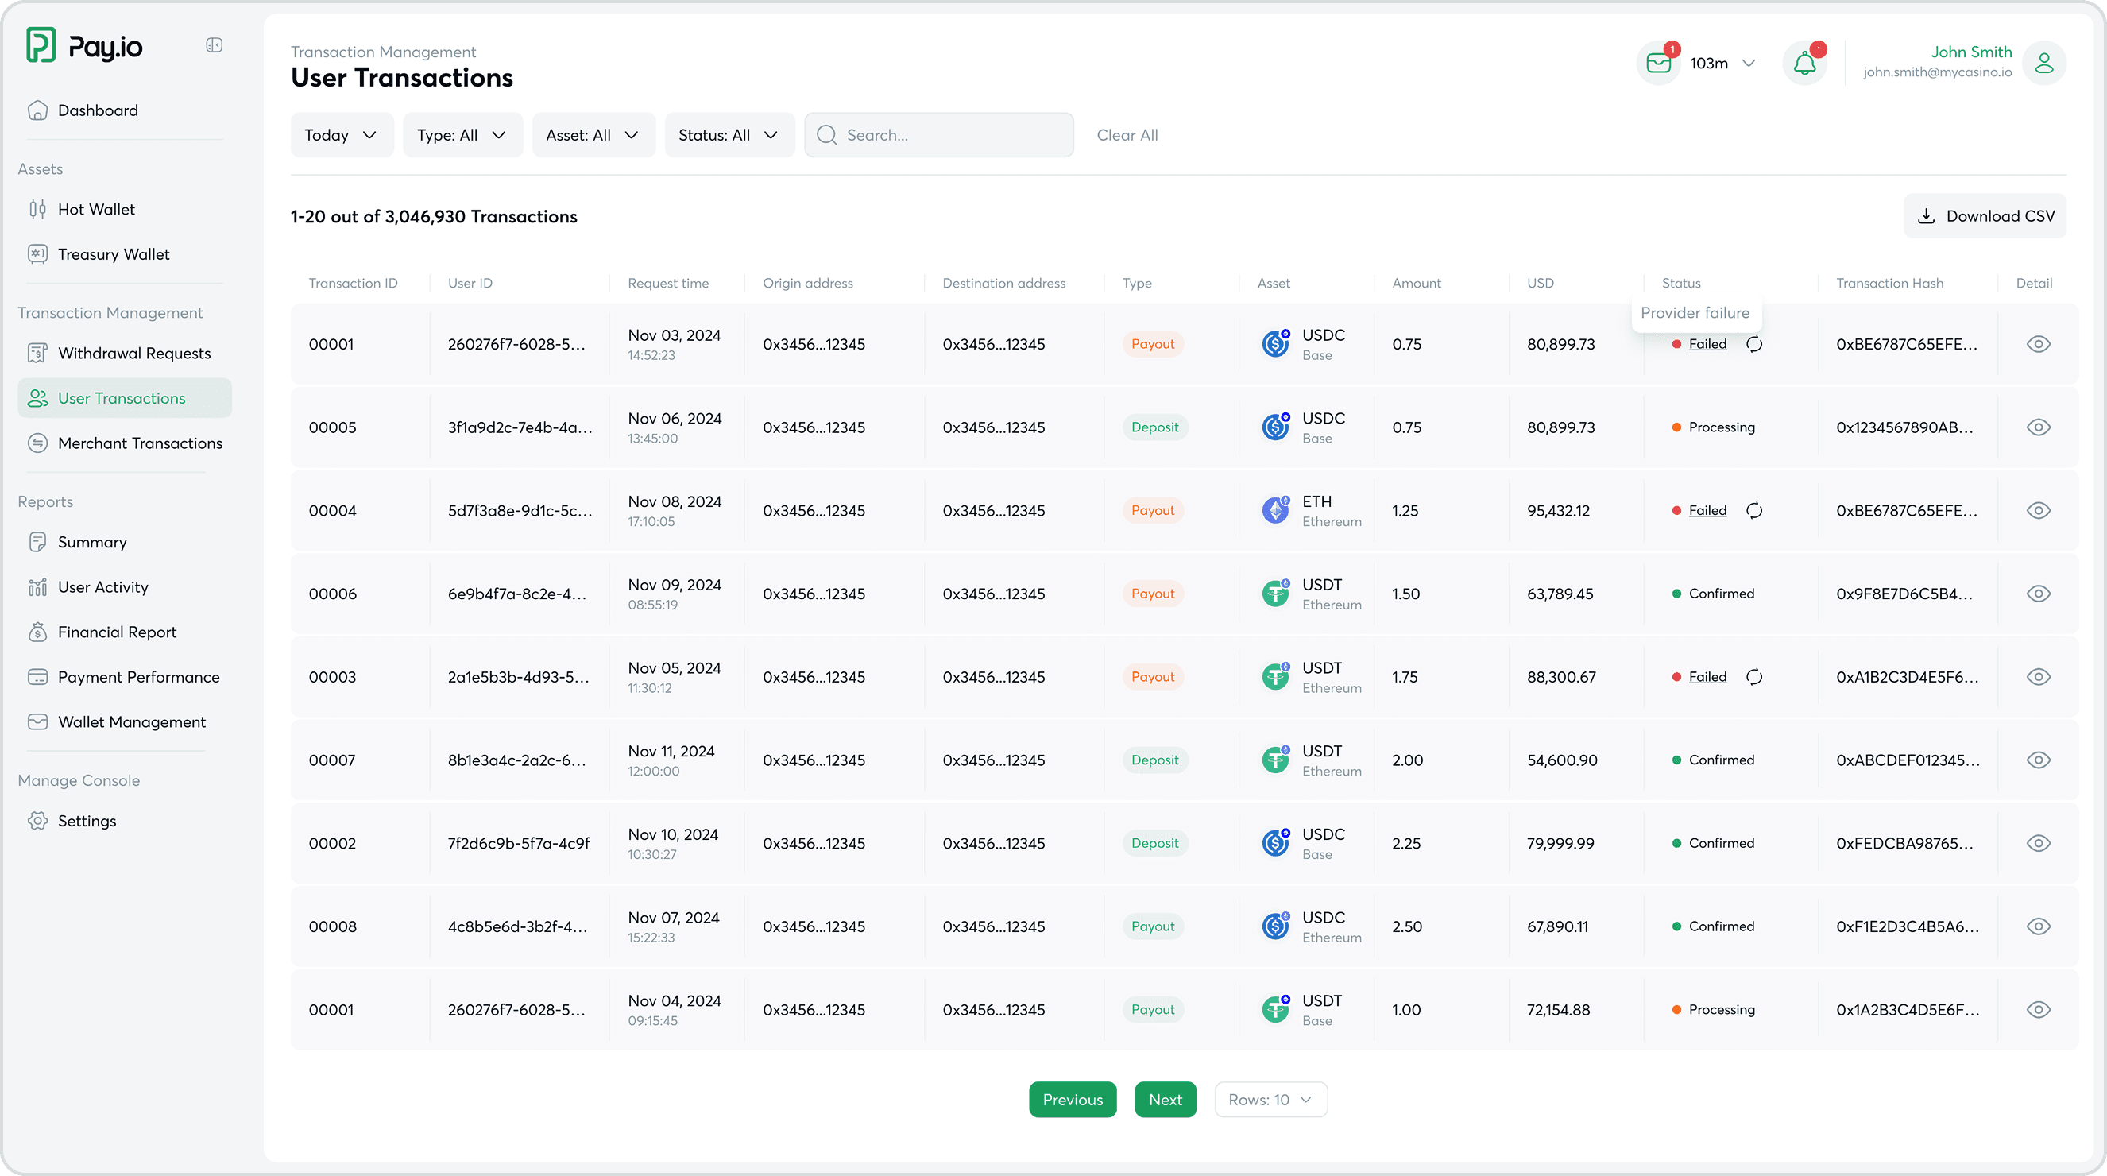View details of the confirmed USDT deposit 00007
Image resolution: width=2107 pixels, height=1176 pixels.
[2039, 759]
